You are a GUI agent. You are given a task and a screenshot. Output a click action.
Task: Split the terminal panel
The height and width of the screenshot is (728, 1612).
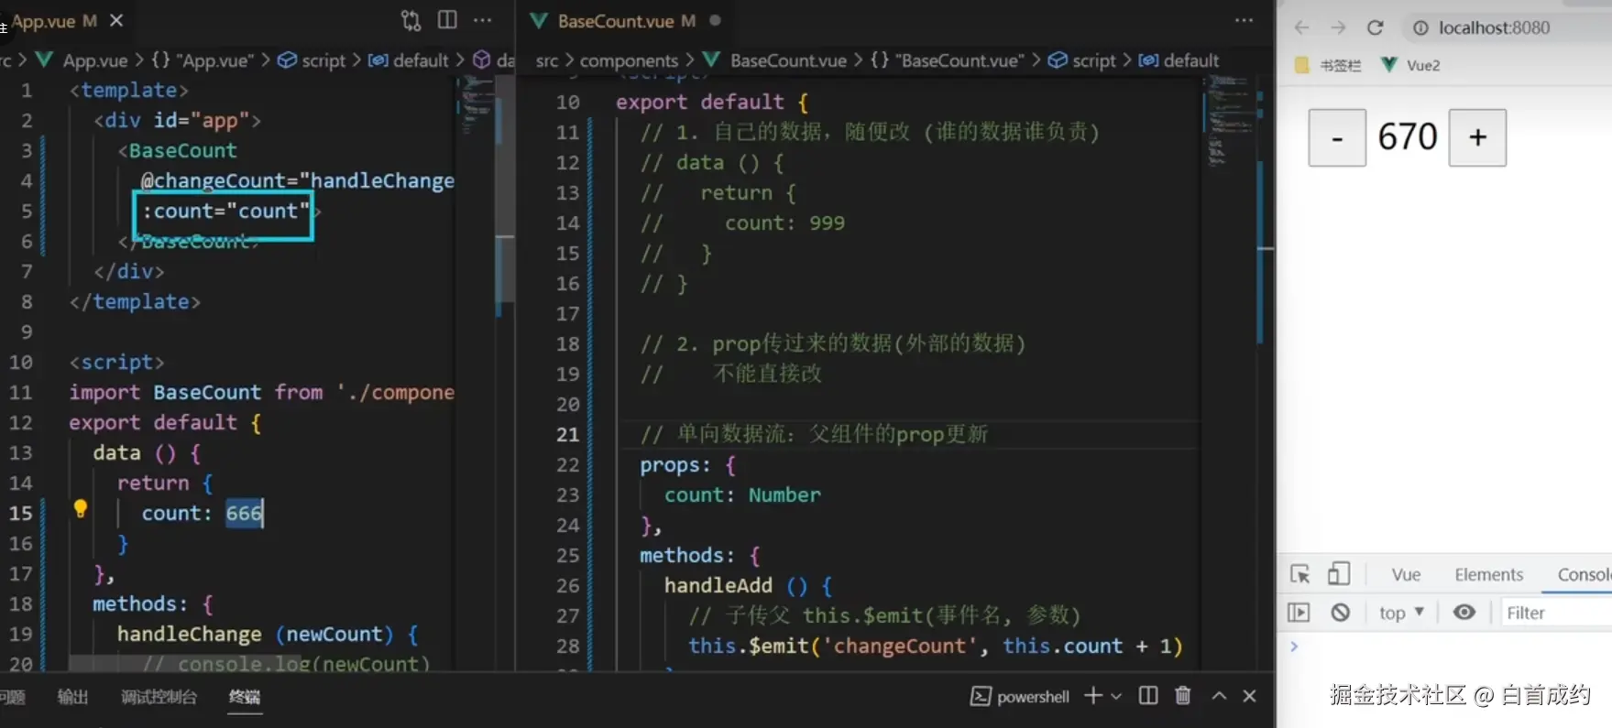pos(1148,696)
